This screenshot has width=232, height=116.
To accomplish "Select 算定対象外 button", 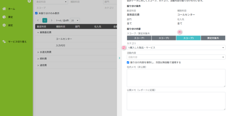I will tap(213, 38).
